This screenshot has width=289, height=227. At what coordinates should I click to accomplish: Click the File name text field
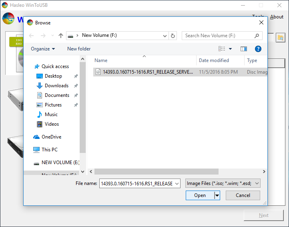[137, 183]
